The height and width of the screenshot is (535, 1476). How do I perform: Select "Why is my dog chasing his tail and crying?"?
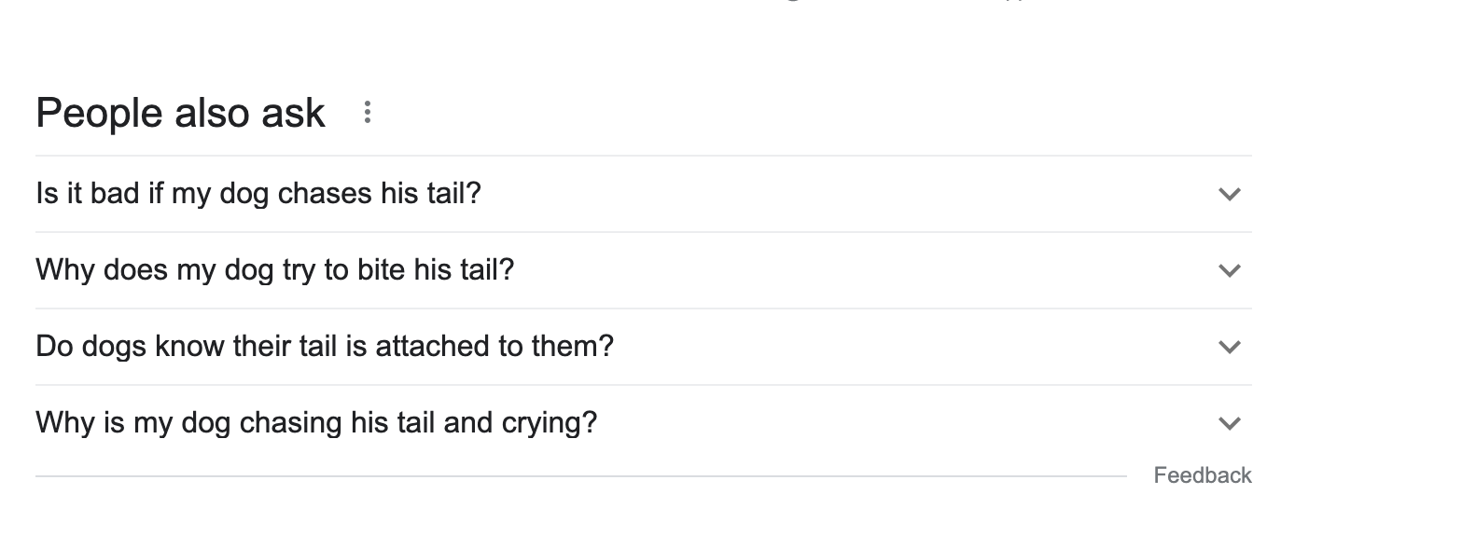pyautogui.click(x=316, y=423)
